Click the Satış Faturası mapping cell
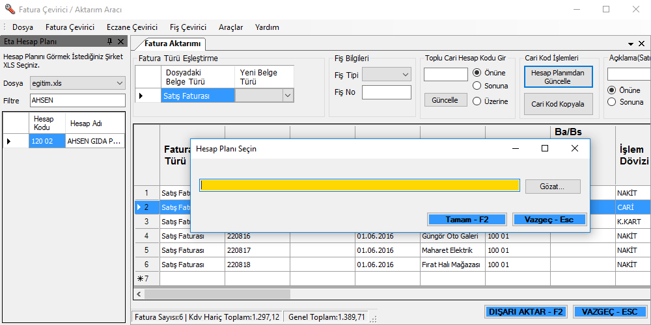651x325 pixels. point(198,96)
